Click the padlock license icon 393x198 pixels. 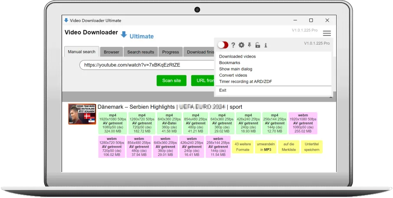coord(258,45)
